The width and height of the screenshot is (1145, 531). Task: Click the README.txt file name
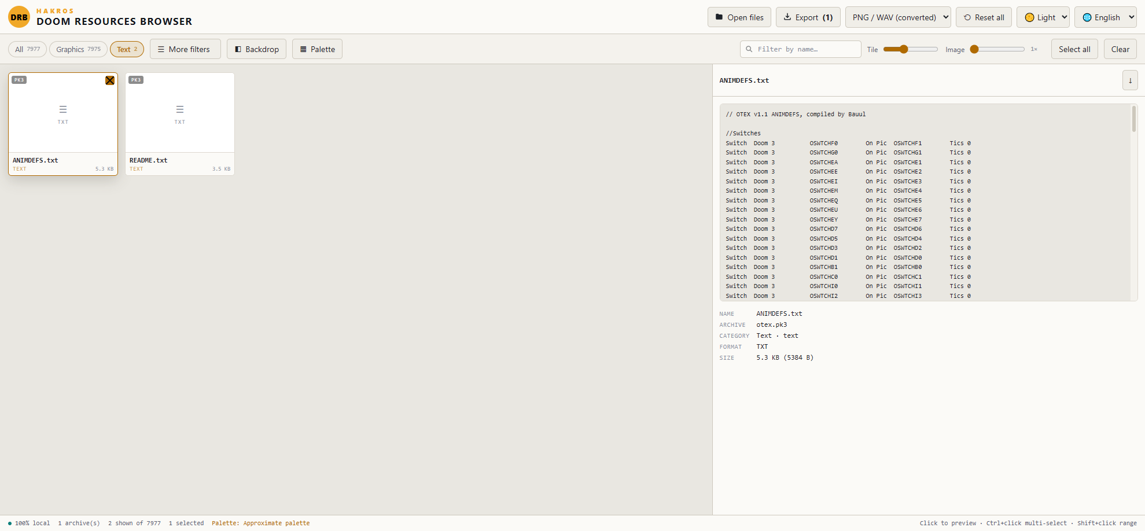pyautogui.click(x=148, y=160)
